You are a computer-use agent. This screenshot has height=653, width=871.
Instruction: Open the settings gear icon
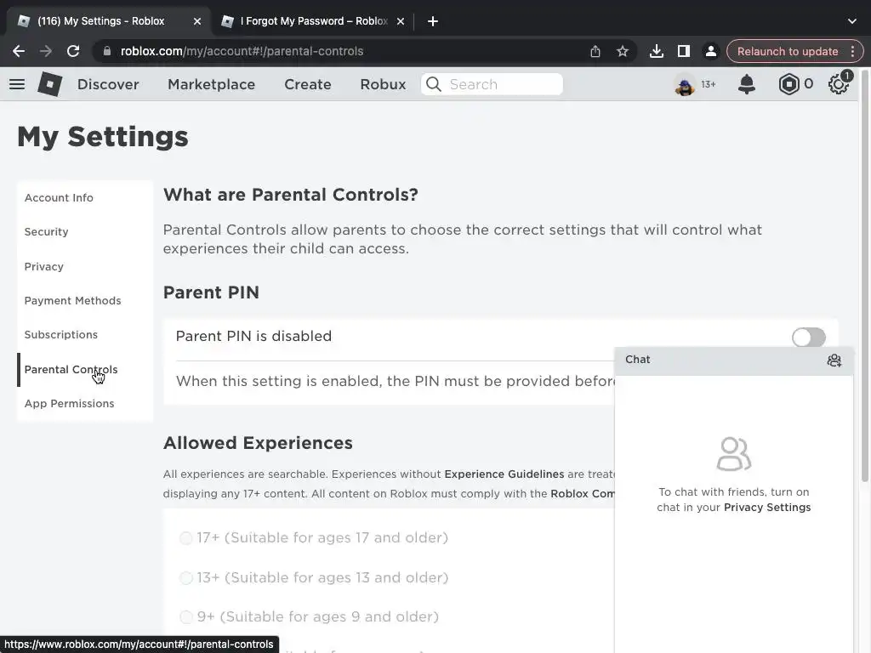839,84
